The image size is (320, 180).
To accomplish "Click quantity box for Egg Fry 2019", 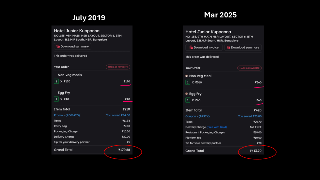I will [56, 99].
